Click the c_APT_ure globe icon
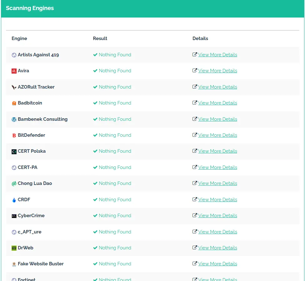 click(x=14, y=232)
